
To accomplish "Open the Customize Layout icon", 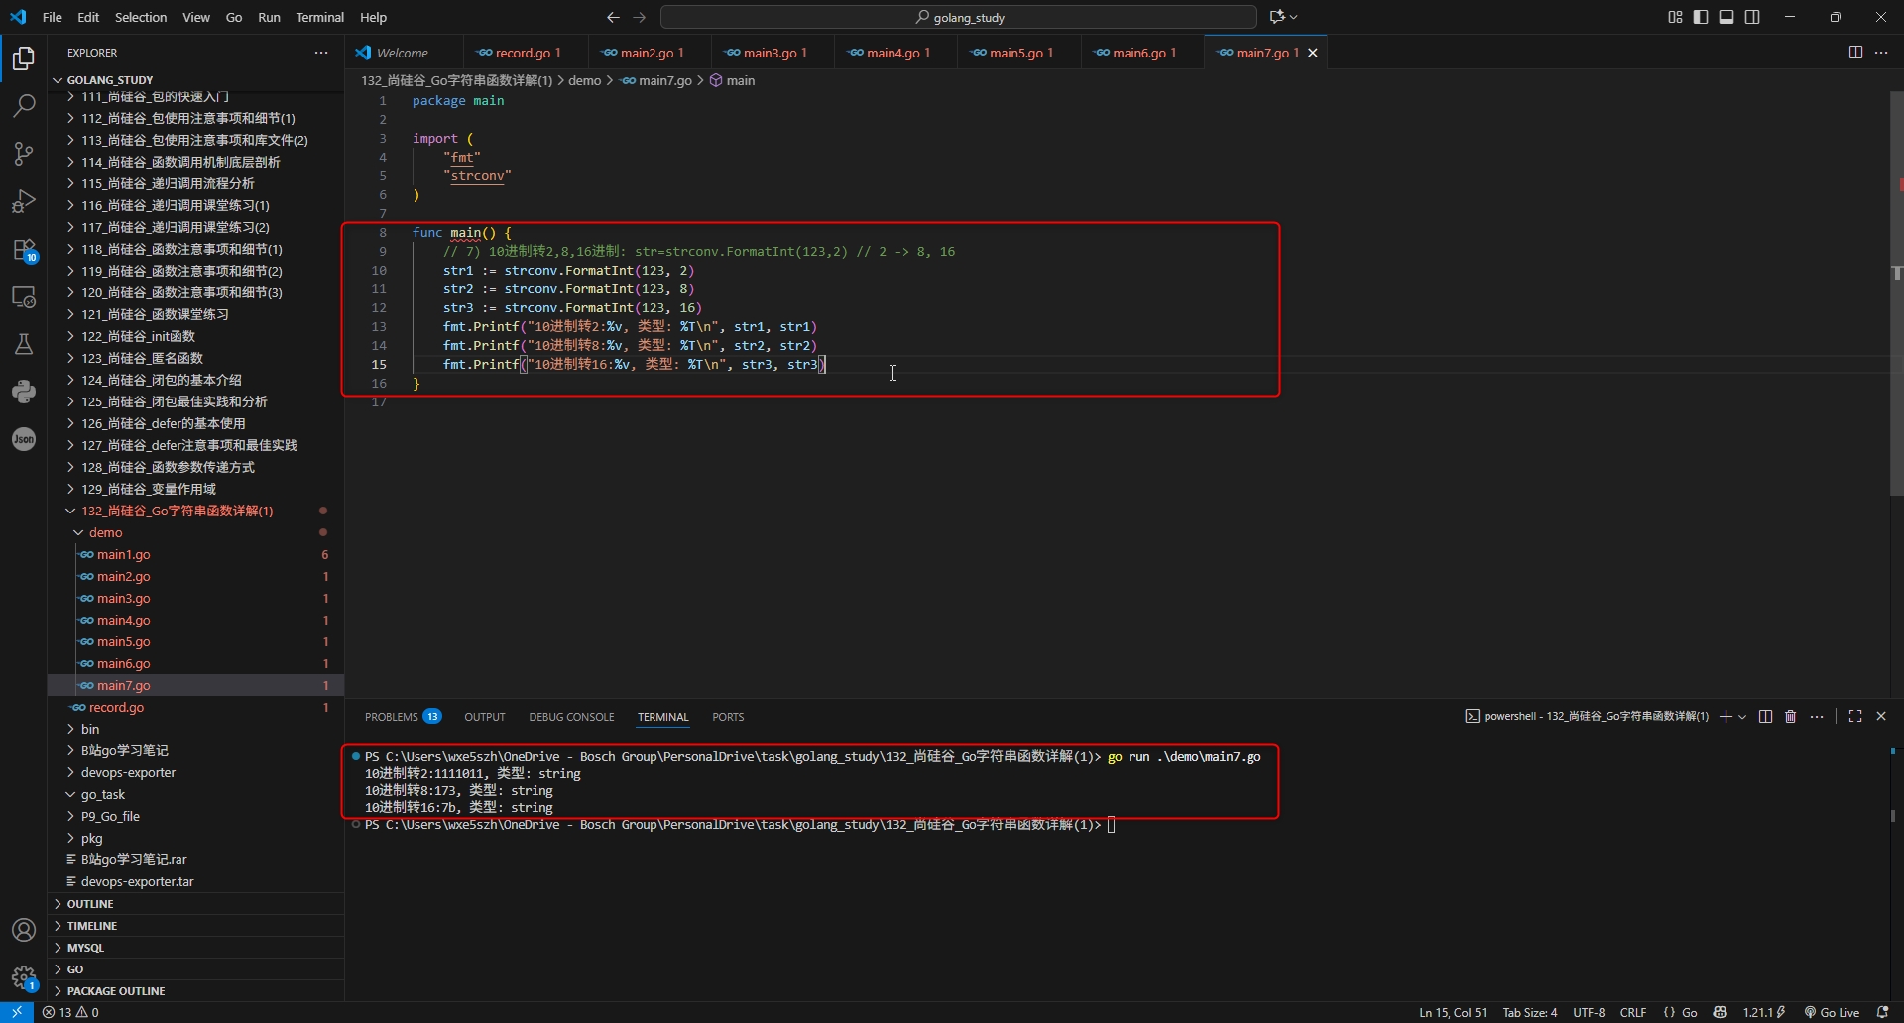I will [x=1675, y=17].
